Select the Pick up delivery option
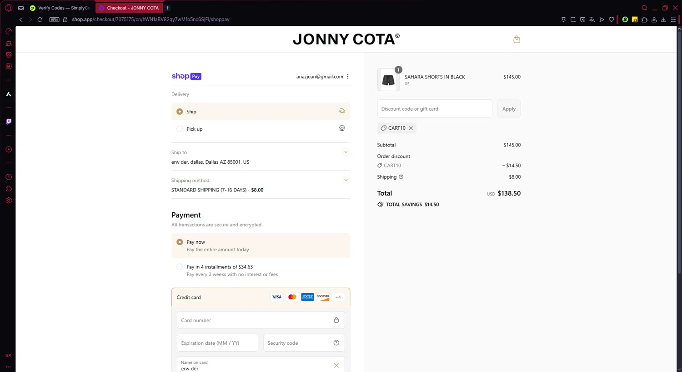 pos(261,129)
